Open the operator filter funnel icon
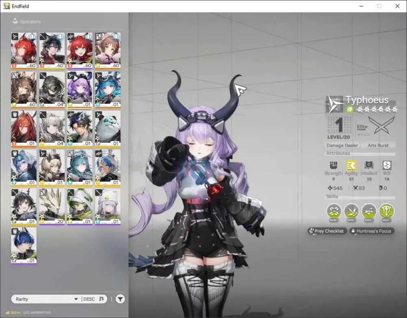 click(x=120, y=299)
